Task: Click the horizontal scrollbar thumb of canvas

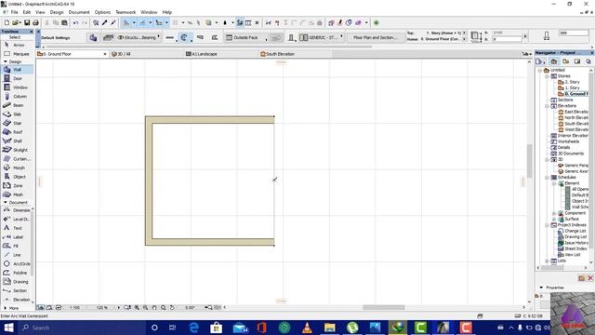Action: [384, 307]
